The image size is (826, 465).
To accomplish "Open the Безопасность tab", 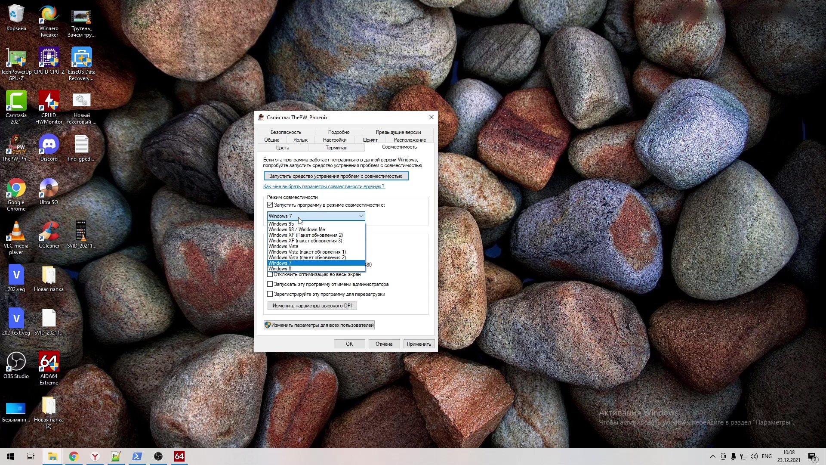I will pyautogui.click(x=286, y=132).
